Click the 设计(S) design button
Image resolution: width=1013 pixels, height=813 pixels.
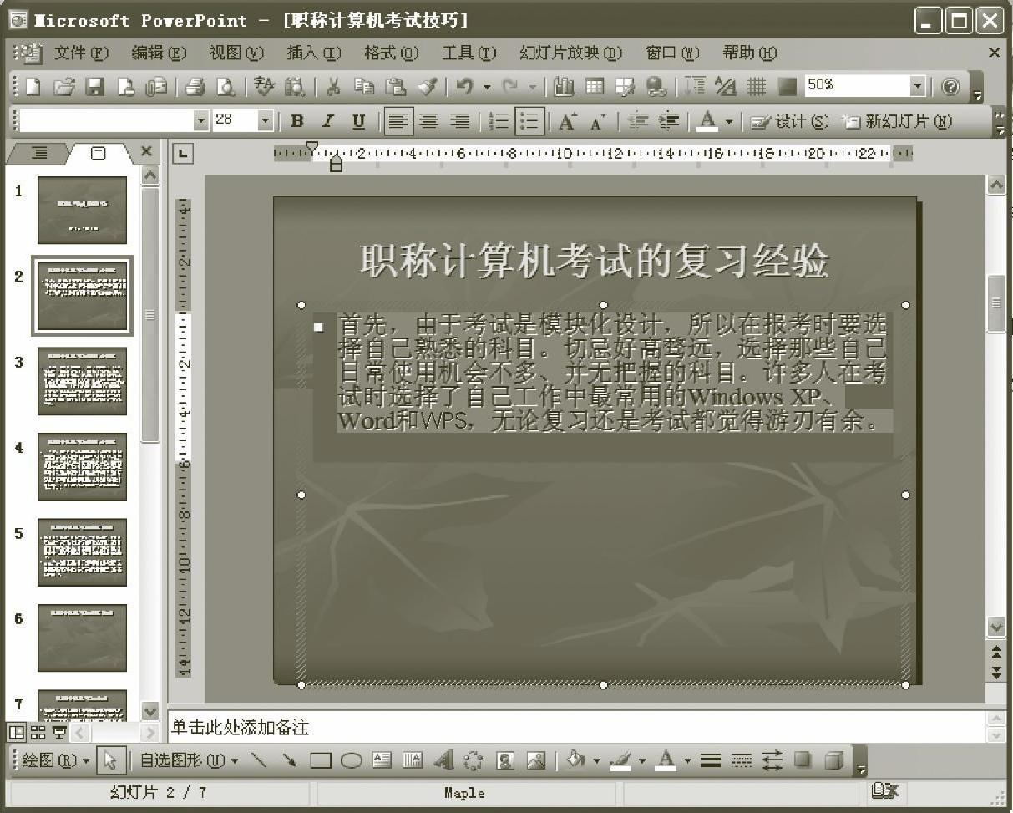[790, 122]
